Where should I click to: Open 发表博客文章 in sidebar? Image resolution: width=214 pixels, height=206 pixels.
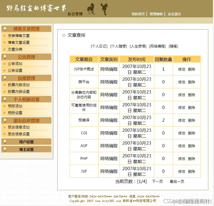[x=19, y=36]
